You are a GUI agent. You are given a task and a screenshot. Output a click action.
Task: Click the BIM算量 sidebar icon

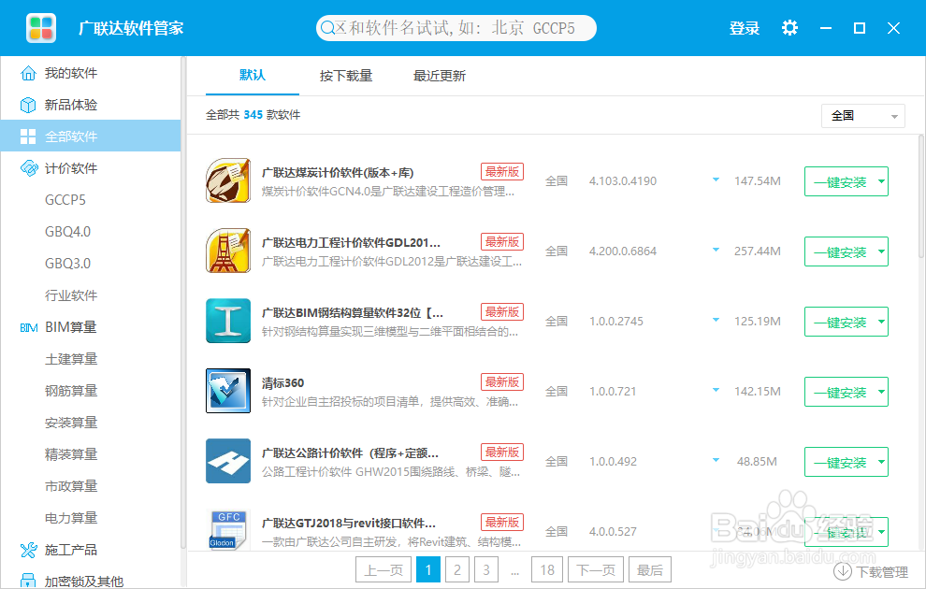click(28, 327)
